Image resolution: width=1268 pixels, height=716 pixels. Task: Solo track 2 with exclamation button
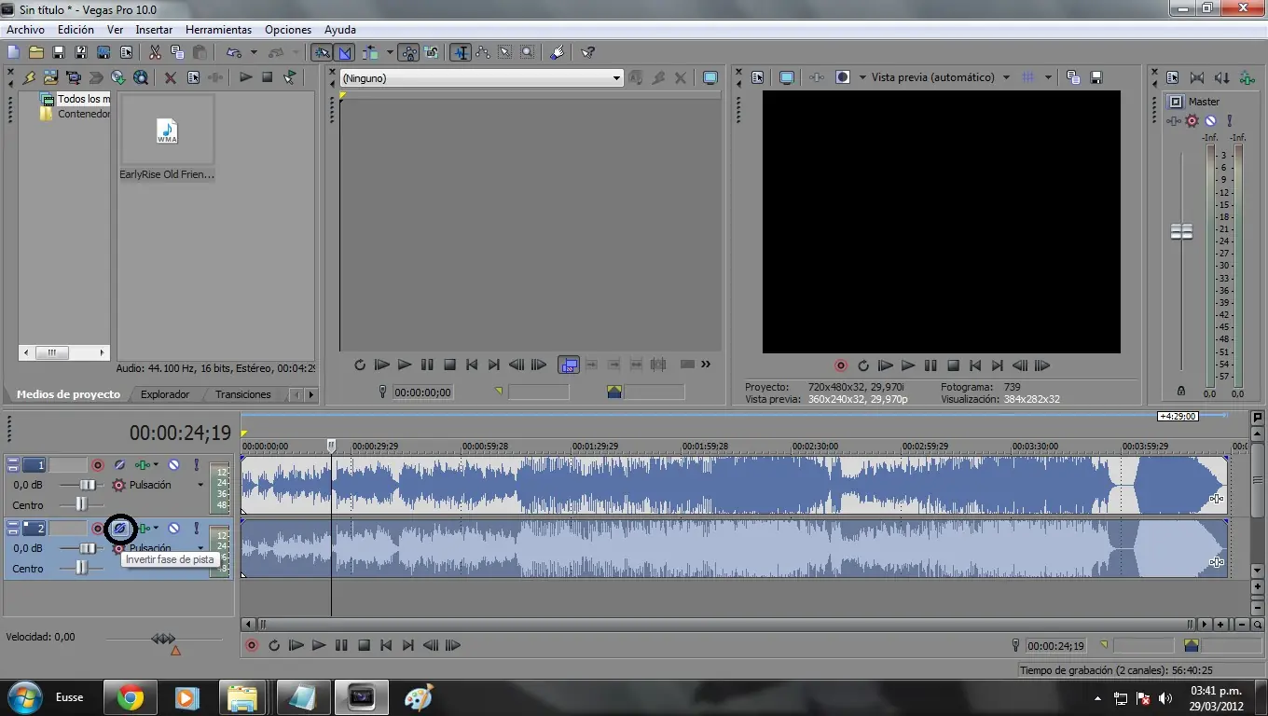196,529
